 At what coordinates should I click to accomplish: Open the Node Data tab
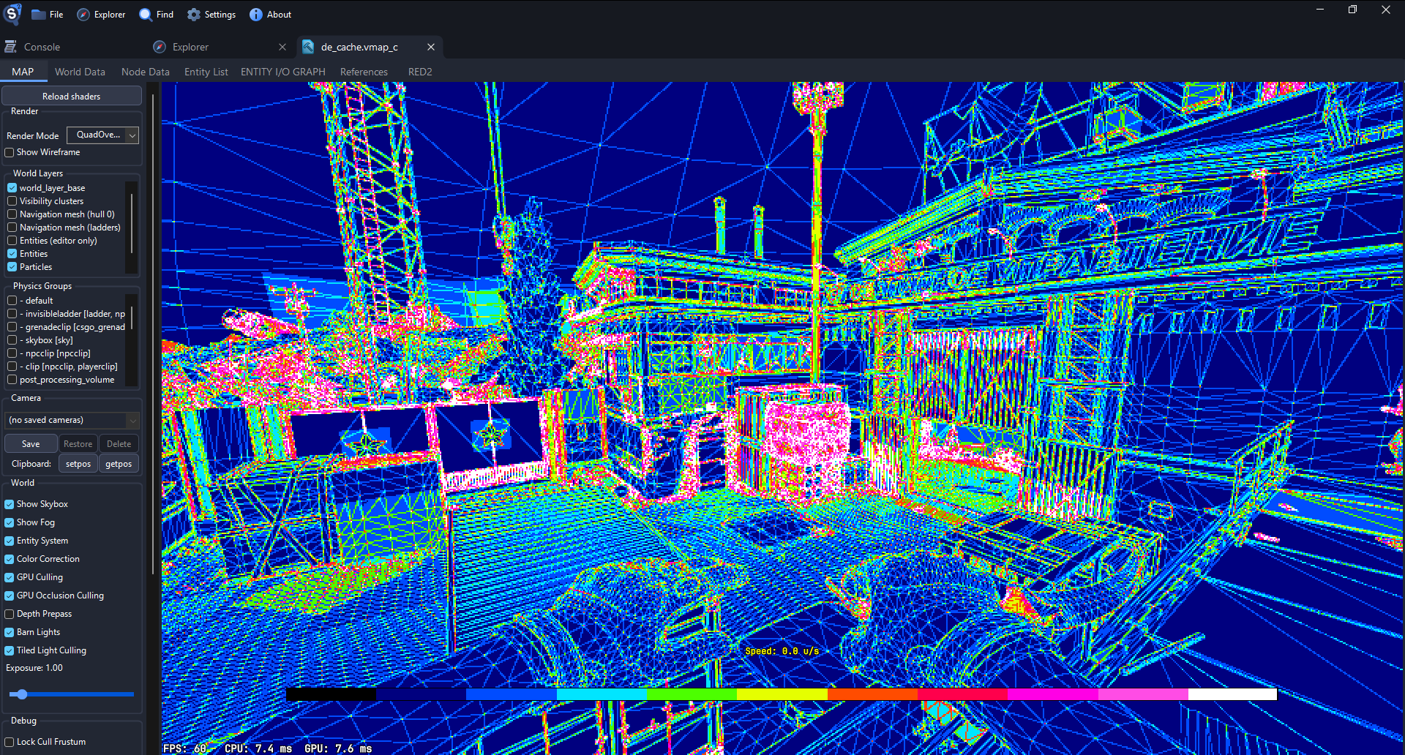pyautogui.click(x=146, y=72)
